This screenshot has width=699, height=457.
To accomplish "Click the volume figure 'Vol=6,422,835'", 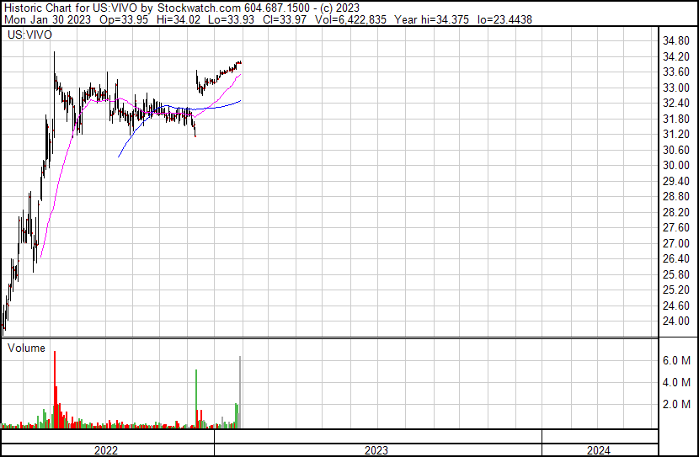I will point(350,19).
